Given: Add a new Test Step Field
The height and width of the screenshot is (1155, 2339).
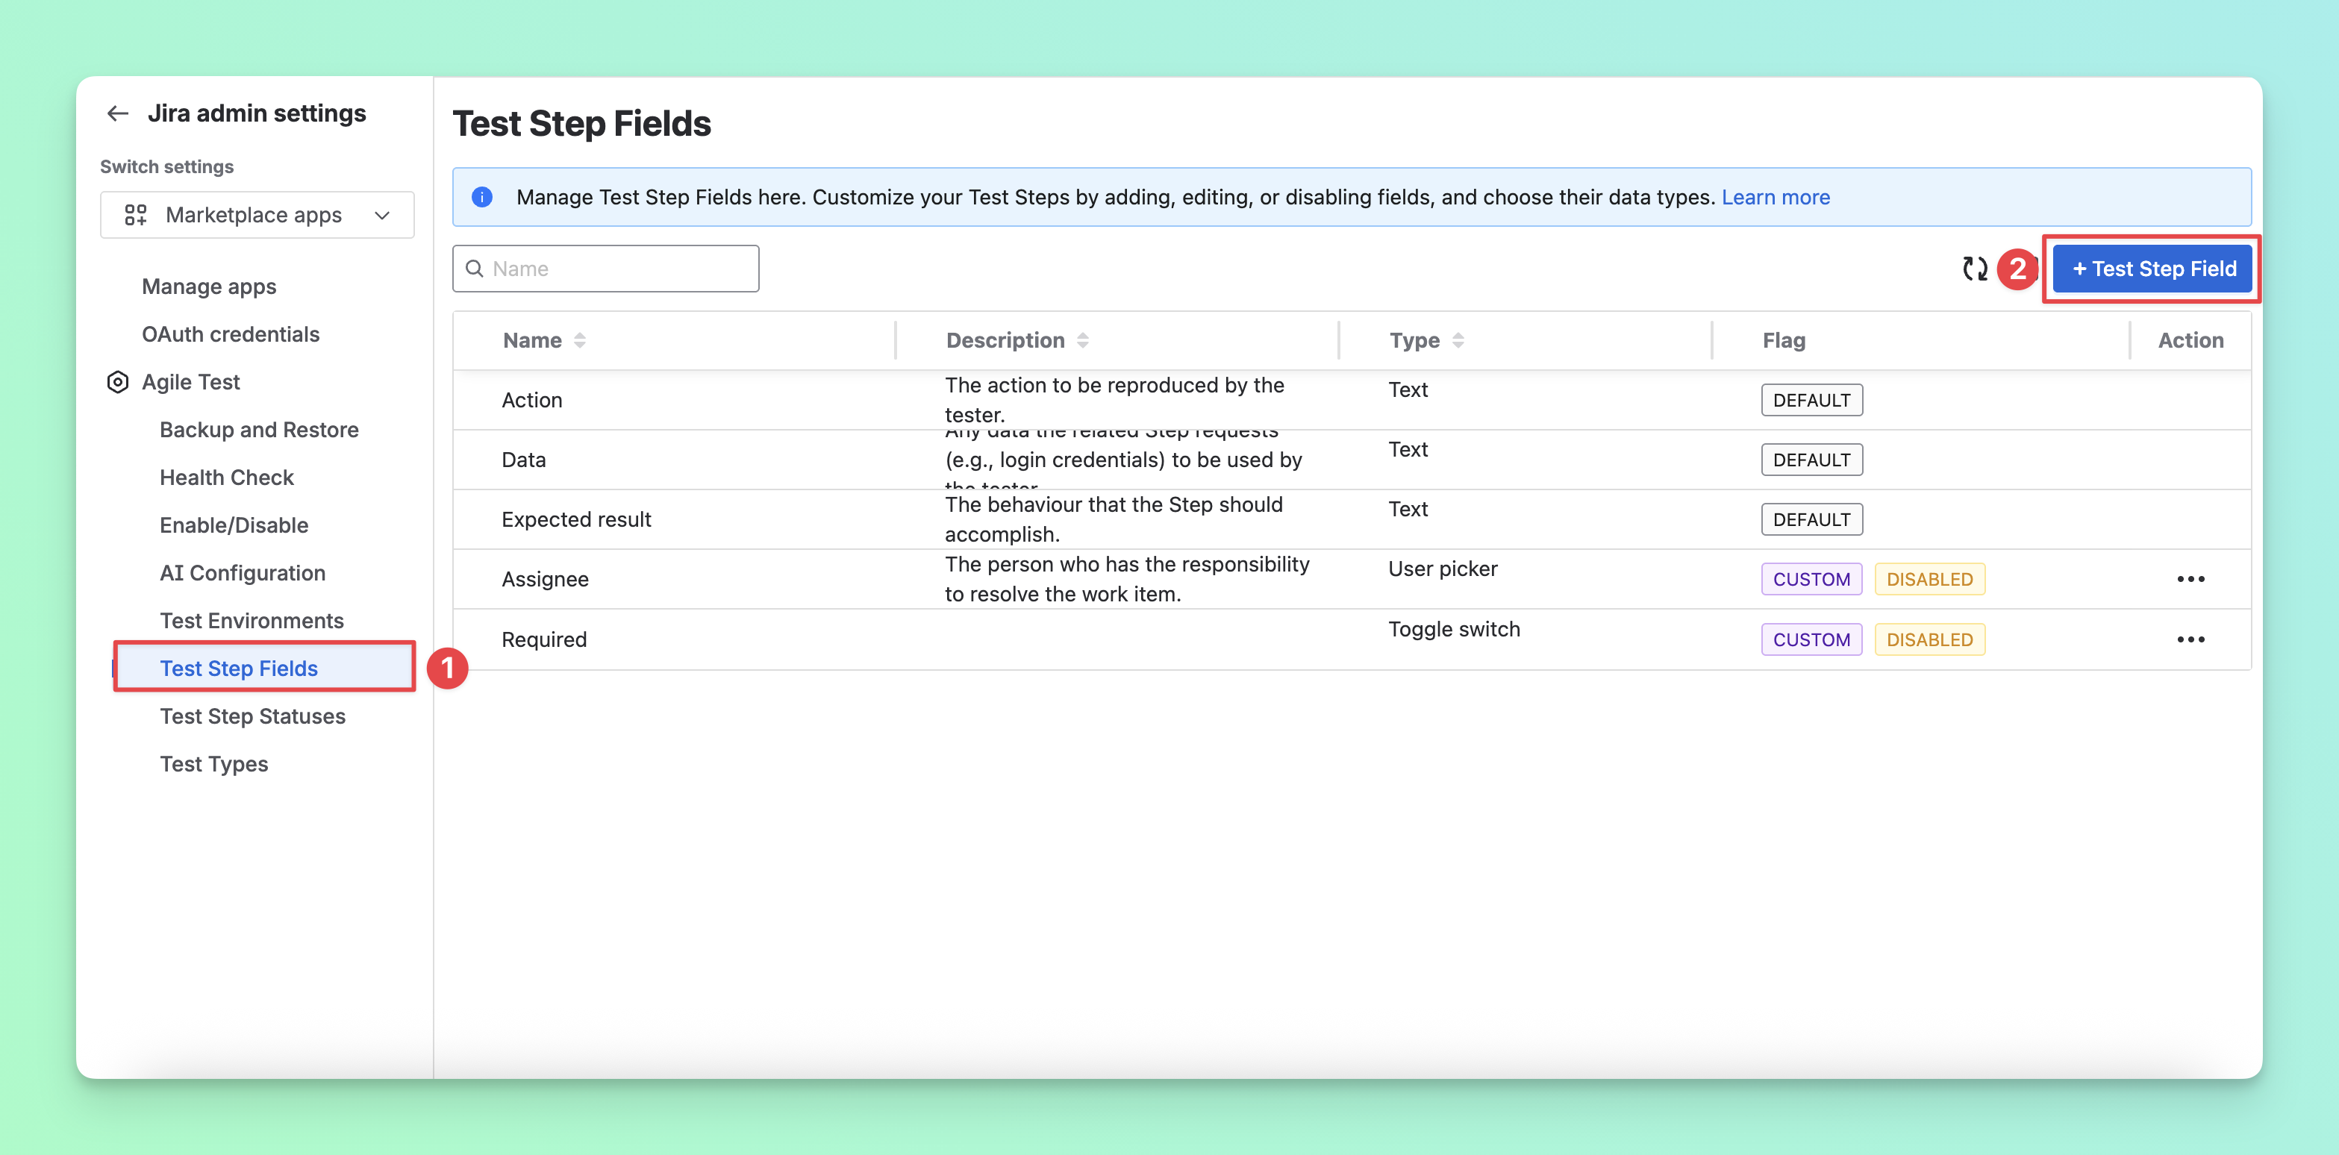Looking at the screenshot, I should tap(2153, 269).
